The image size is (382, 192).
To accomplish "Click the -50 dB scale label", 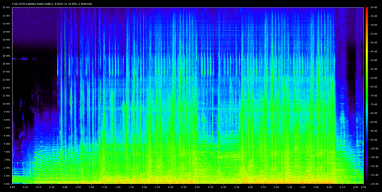I will click(x=374, y=60).
